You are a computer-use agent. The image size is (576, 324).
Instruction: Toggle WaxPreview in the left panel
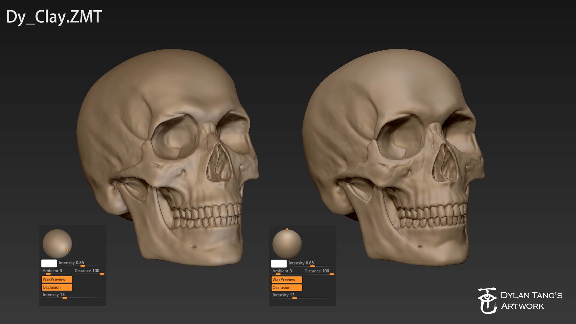click(57, 279)
